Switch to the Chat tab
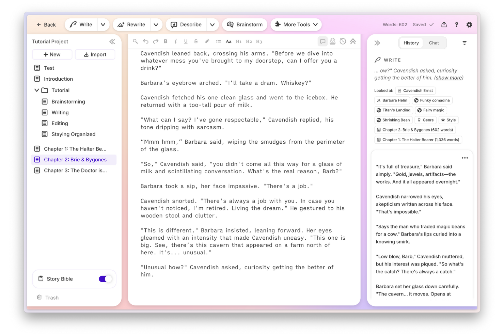This screenshot has height=336, width=504. pyautogui.click(x=434, y=43)
